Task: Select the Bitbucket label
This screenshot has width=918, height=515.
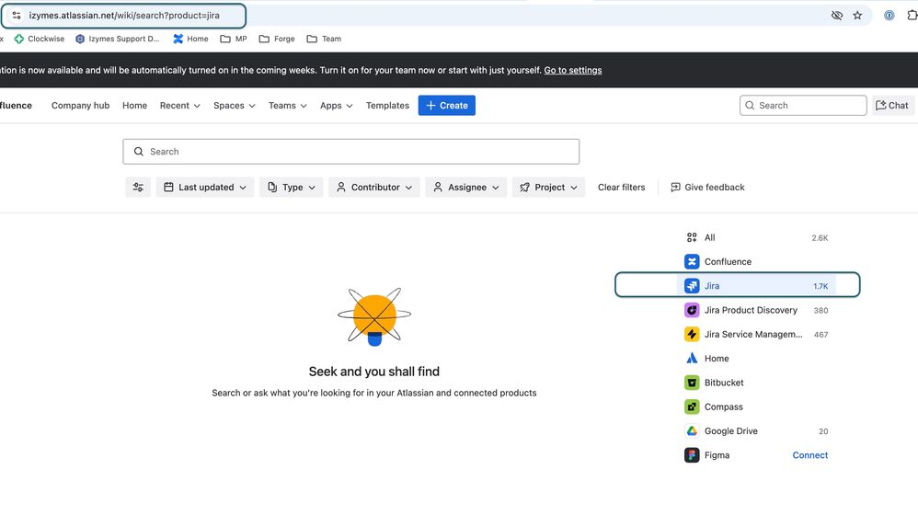Action: [x=724, y=383]
